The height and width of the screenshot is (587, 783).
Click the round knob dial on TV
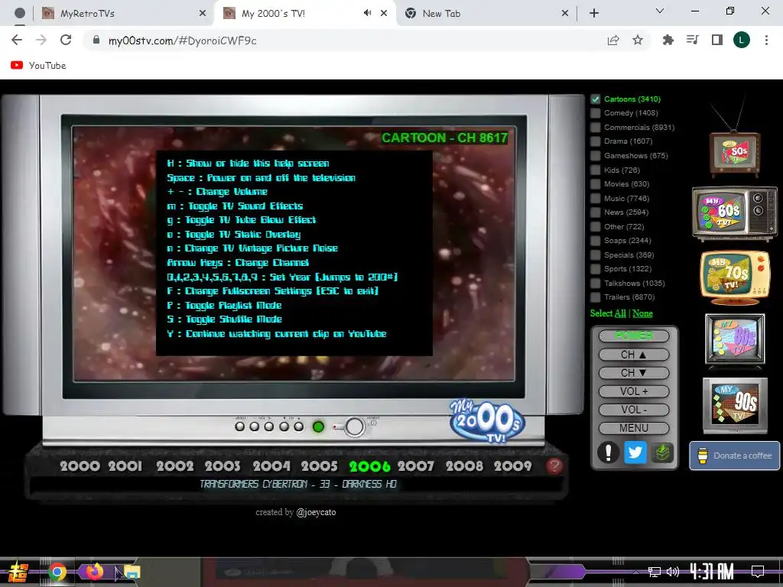pos(355,426)
